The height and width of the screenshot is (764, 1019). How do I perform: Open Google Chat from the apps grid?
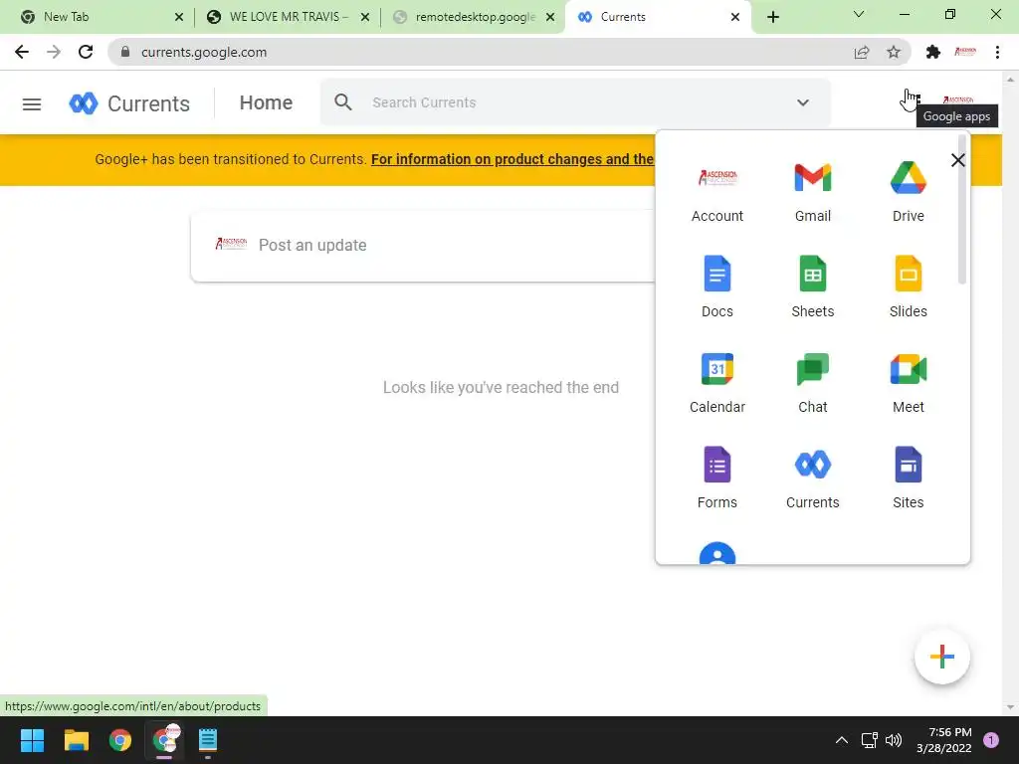[x=812, y=383]
